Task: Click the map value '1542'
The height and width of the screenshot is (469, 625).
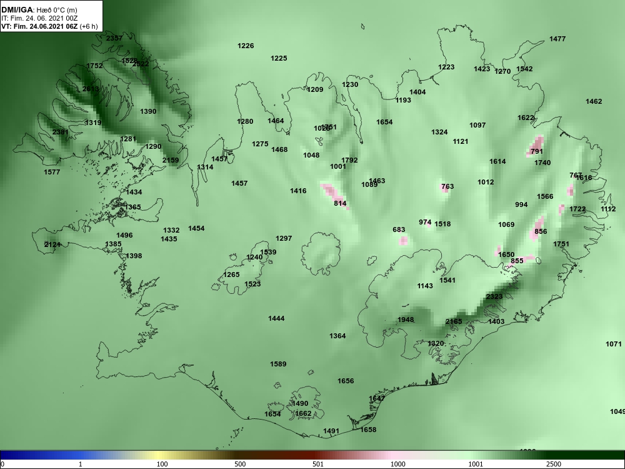Action: [524, 69]
